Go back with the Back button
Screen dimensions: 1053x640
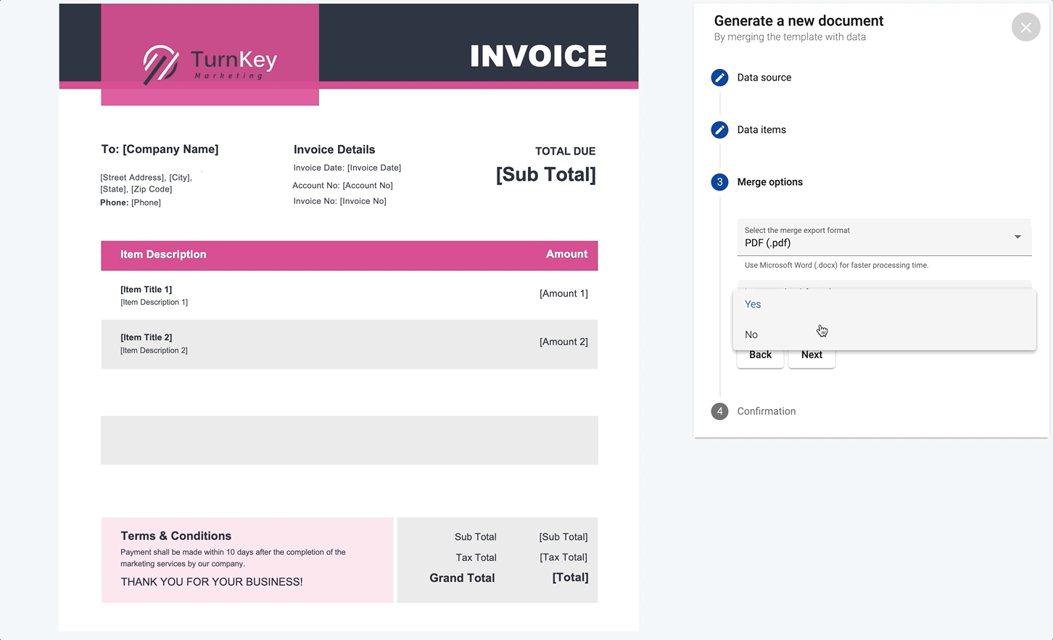(760, 355)
